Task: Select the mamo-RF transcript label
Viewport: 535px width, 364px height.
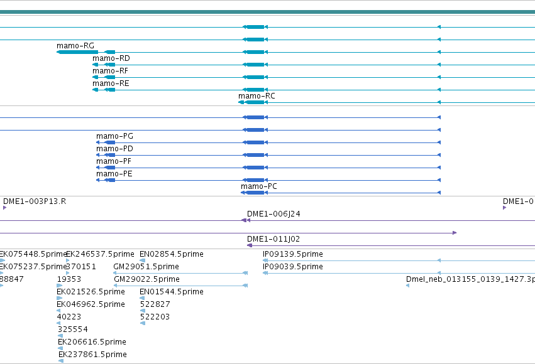Action: click(110, 71)
